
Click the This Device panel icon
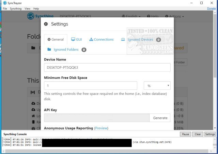[33, 92]
